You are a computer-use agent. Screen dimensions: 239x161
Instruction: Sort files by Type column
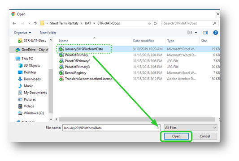click(170, 41)
